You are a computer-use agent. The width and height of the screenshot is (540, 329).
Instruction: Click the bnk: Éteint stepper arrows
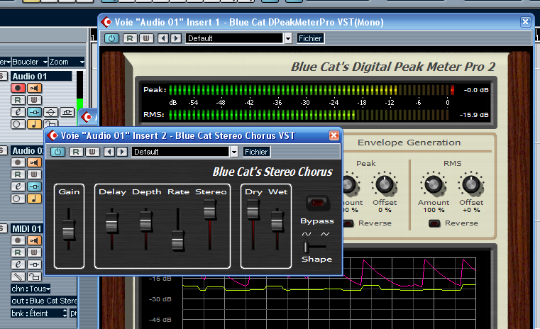[65, 313]
